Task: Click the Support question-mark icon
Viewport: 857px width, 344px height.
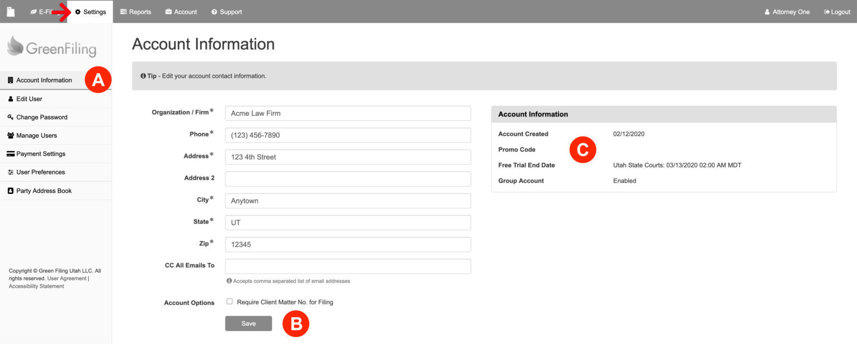Action: [214, 11]
